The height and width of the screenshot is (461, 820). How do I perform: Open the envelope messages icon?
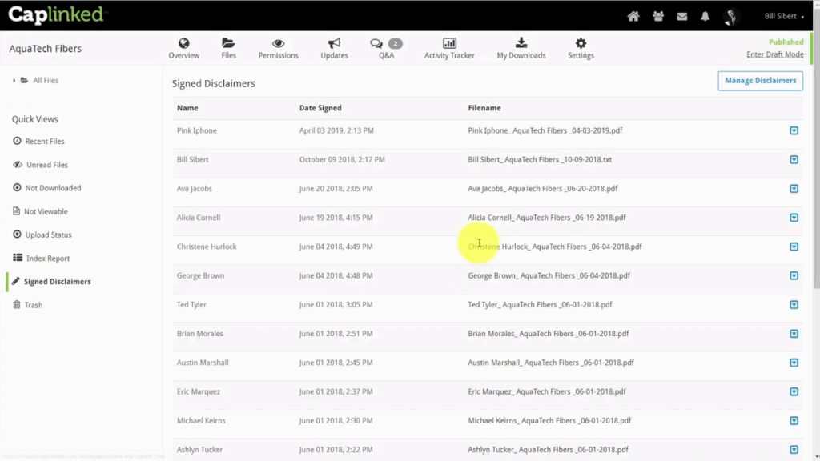pos(682,16)
